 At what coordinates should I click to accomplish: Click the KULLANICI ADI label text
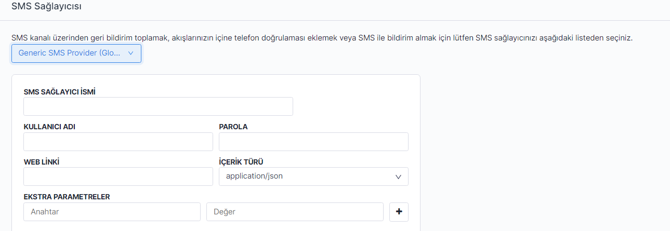tap(49, 127)
